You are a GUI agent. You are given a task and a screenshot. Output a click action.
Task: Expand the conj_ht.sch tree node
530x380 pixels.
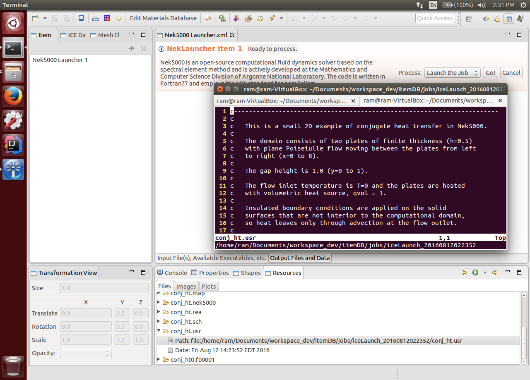pyautogui.click(x=159, y=322)
